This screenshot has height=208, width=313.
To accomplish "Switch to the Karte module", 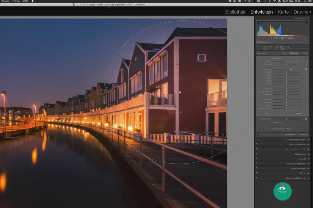I will (283, 12).
